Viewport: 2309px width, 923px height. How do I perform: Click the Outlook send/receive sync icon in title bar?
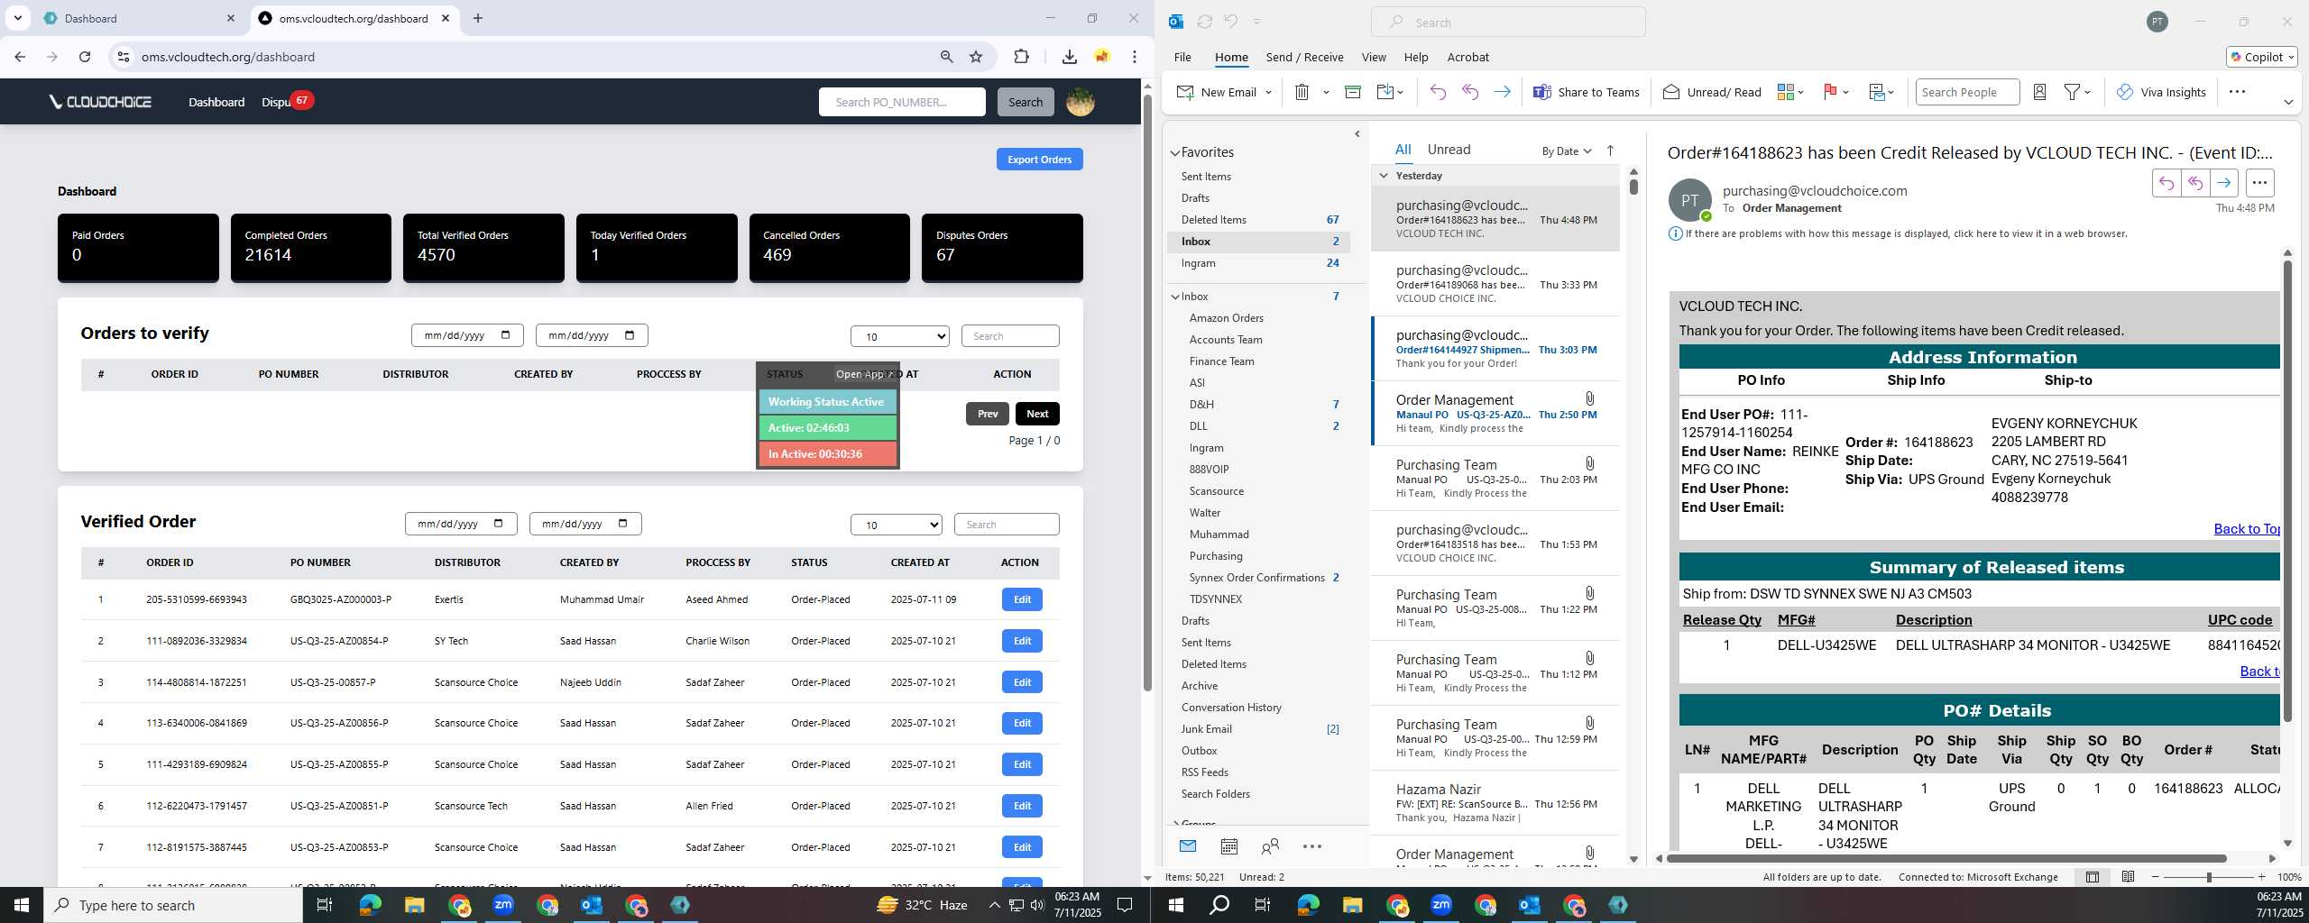[1204, 22]
